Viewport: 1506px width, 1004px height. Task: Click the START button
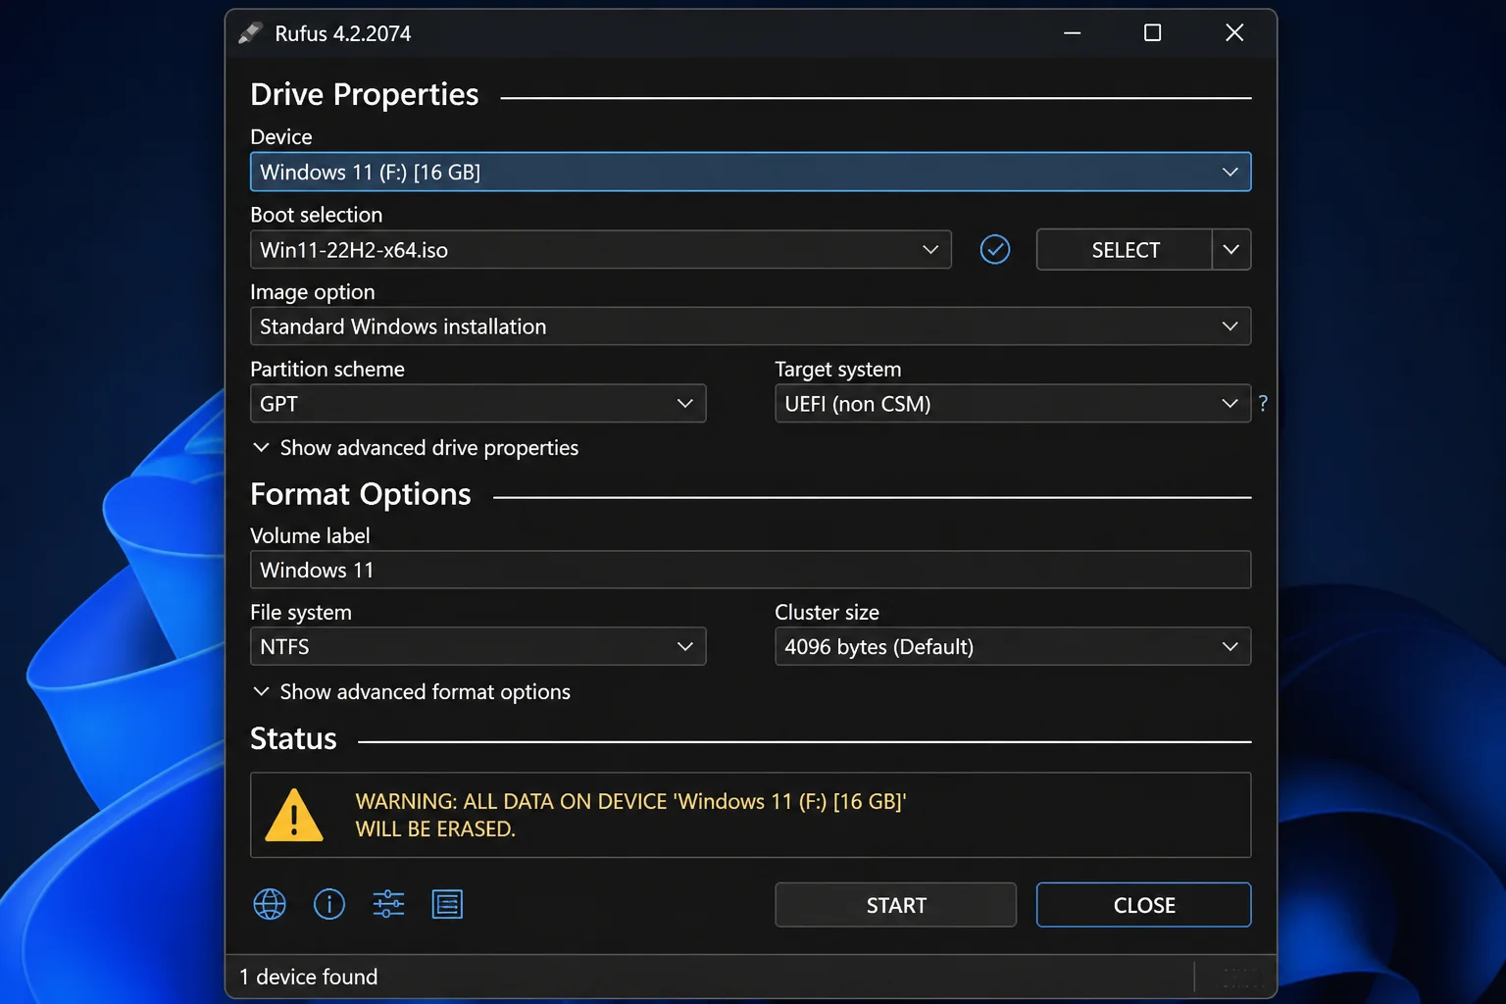point(895,905)
